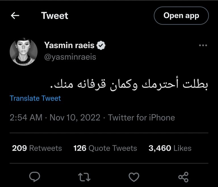218x187 pixels.
Task: Share the tweet using share icon
Action: 183,177
